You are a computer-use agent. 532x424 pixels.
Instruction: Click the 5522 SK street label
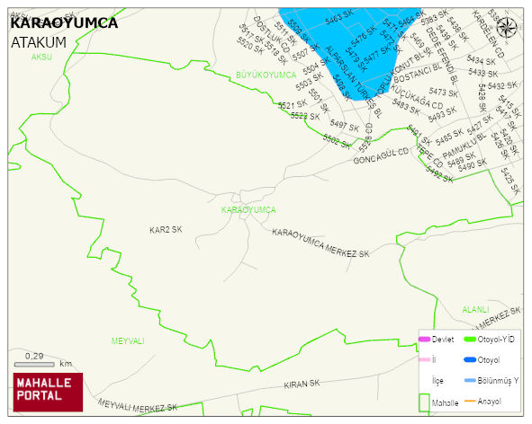(x=305, y=116)
